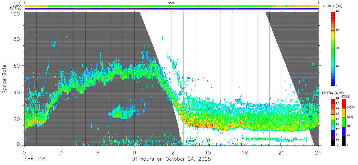Viewport: 358px width, 165px height.
Task: Click the y-axis tick label "20"
Action: [x=17, y=119]
